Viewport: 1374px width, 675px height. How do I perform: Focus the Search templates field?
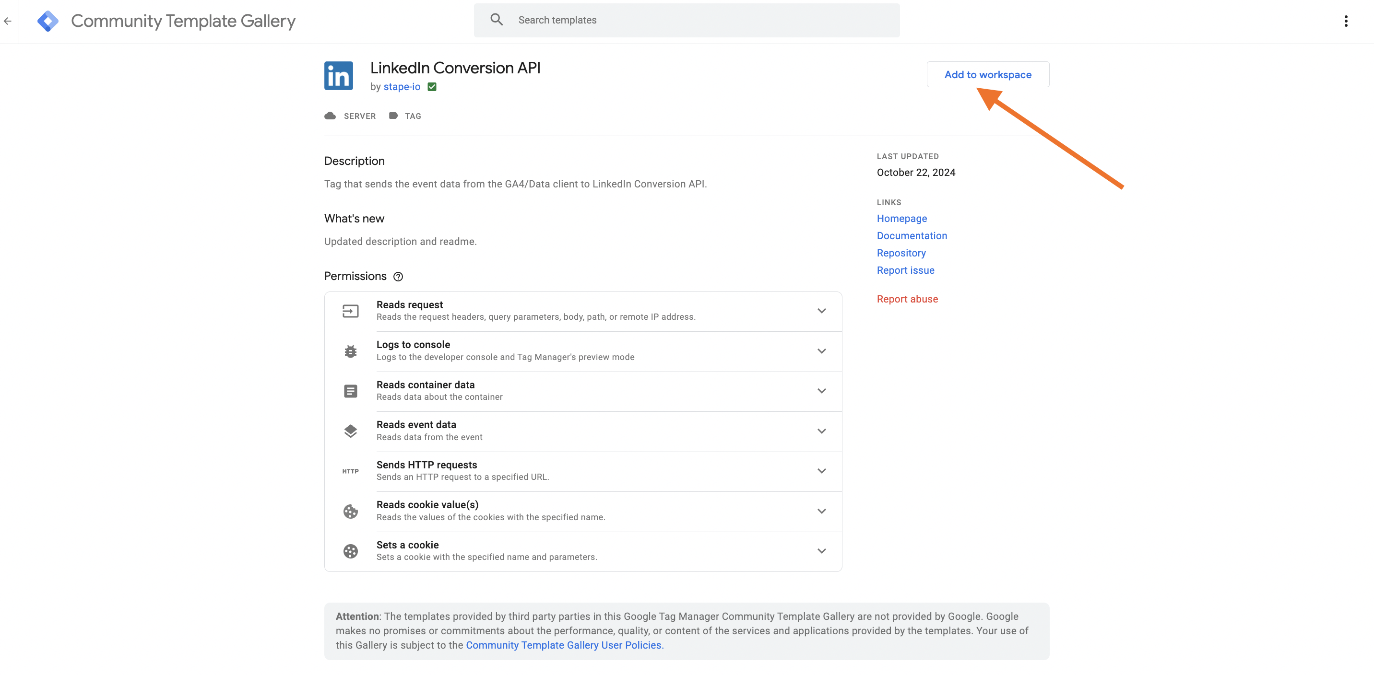[687, 20]
